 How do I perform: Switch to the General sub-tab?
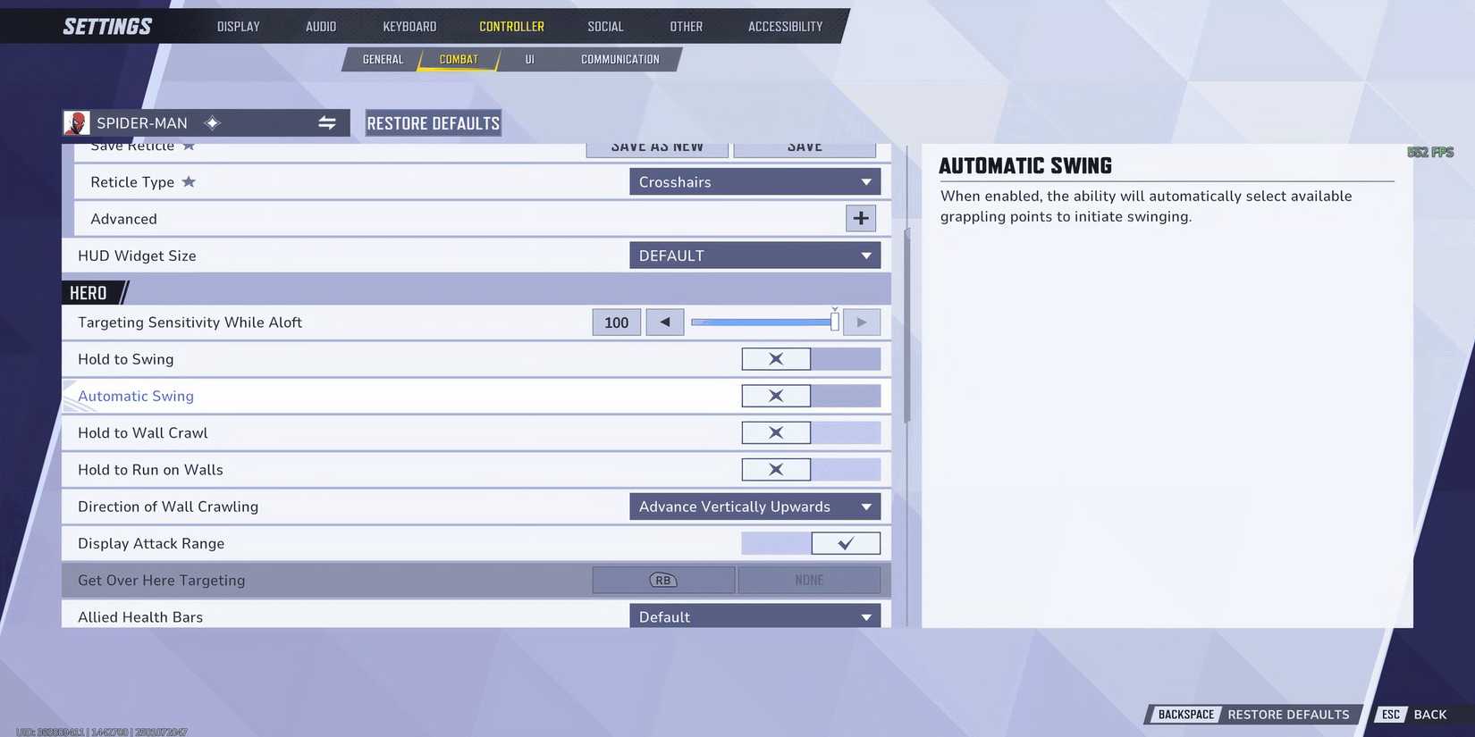point(383,60)
